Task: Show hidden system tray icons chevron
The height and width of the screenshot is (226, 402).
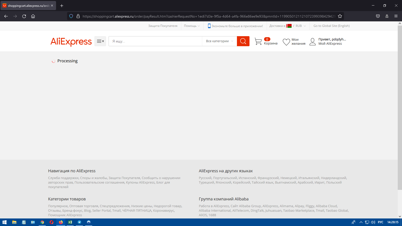Action: pyautogui.click(x=361, y=222)
